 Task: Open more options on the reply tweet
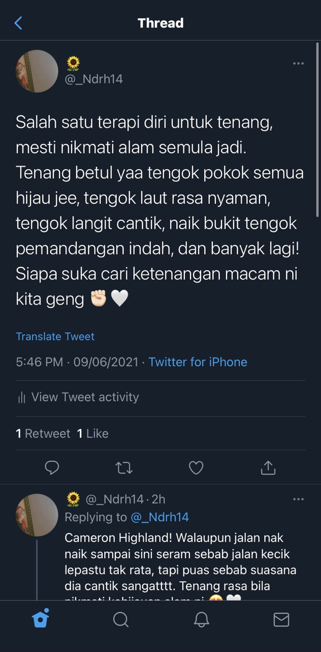click(x=298, y=499)
